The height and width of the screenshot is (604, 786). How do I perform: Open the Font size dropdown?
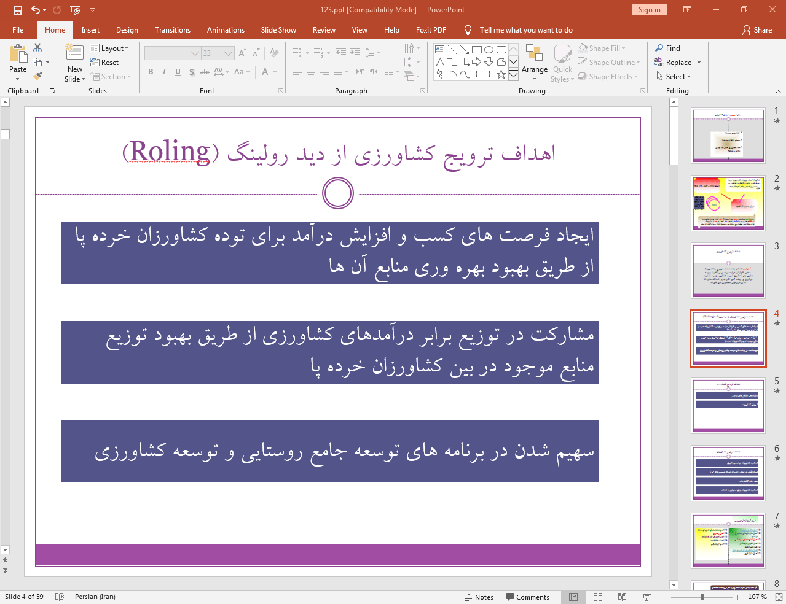tap(228, 53)
